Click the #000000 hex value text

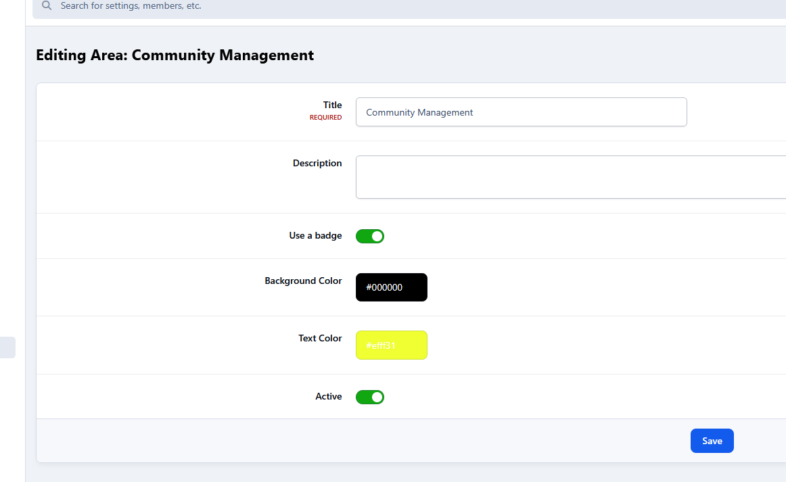(x=384, y=287)
